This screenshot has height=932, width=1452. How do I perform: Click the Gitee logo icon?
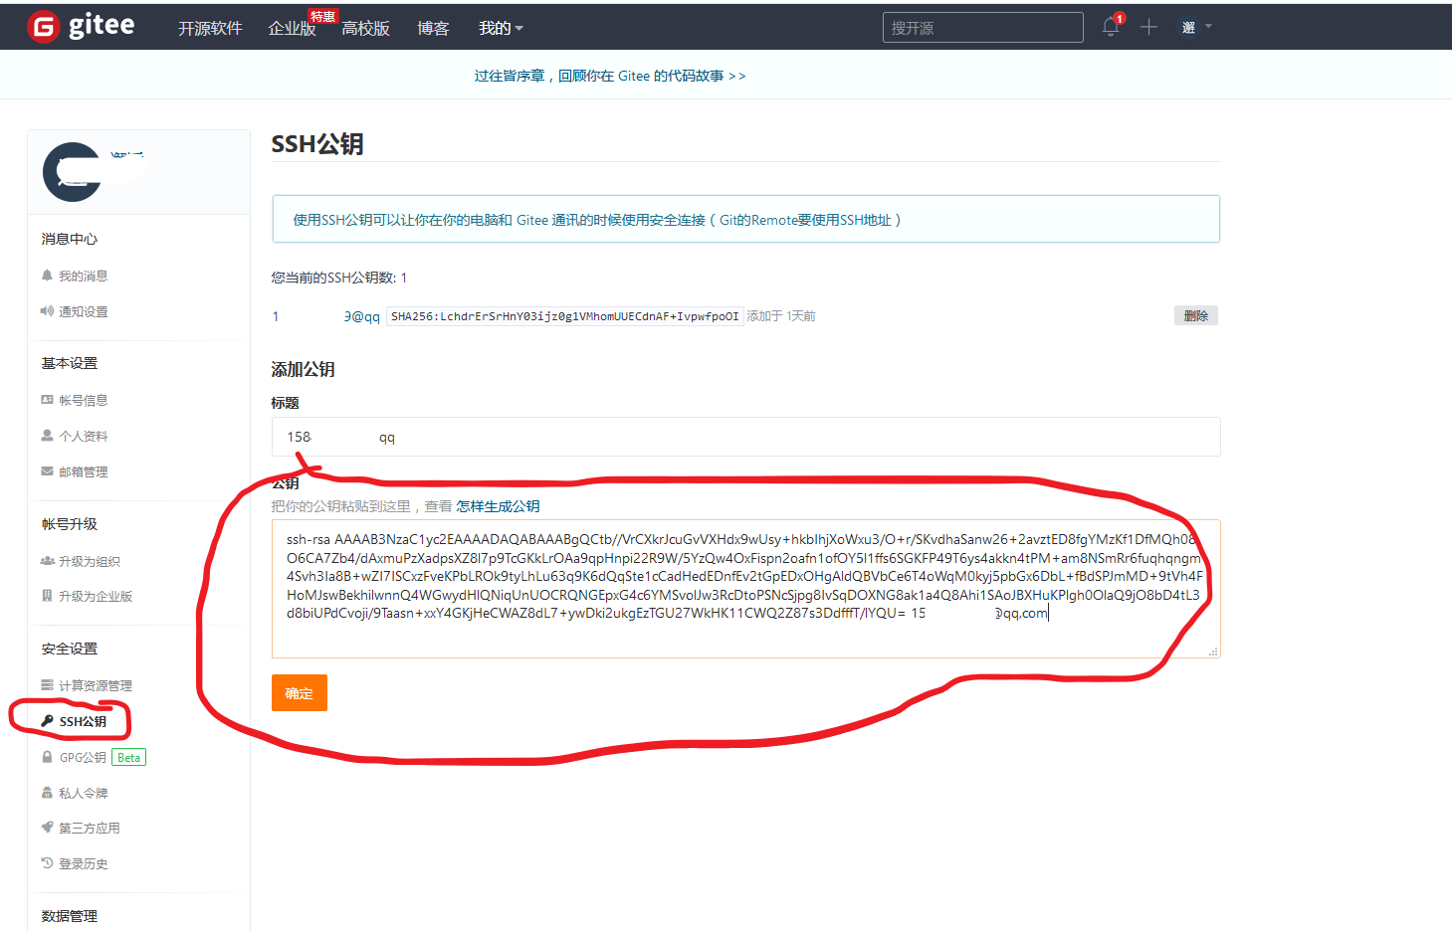[43, 27]
